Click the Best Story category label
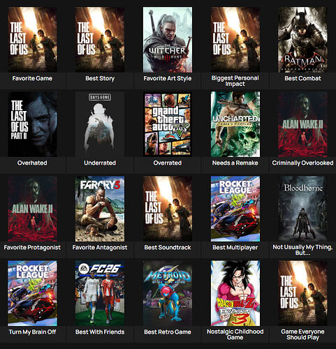Image resolution: width=336 pixels, height=349 pixels. (100, 78)
